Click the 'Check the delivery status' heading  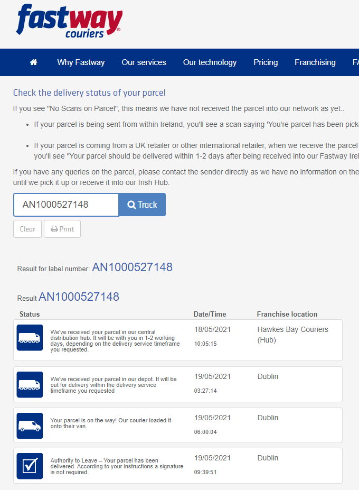(89, 93)
